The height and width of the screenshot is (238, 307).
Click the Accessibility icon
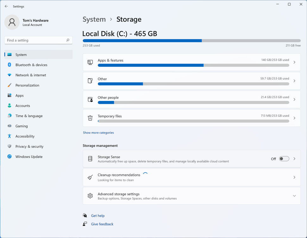click(x=11, y=136)
